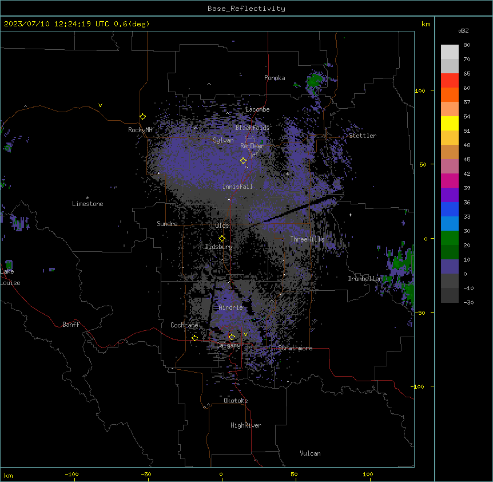Click the Calgary city label
Screen dimensions: 493x482
pos(228,345)
